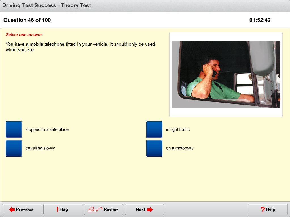Click the 'Driving Test Success - Theory Test' title
This screenshot has height=217, width=290.
click(x=47, y=5)
